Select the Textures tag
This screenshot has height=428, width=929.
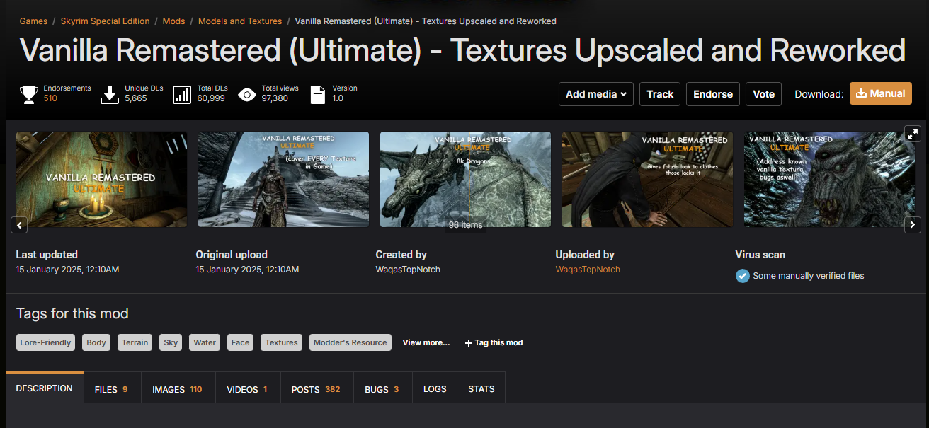(282, 342)
